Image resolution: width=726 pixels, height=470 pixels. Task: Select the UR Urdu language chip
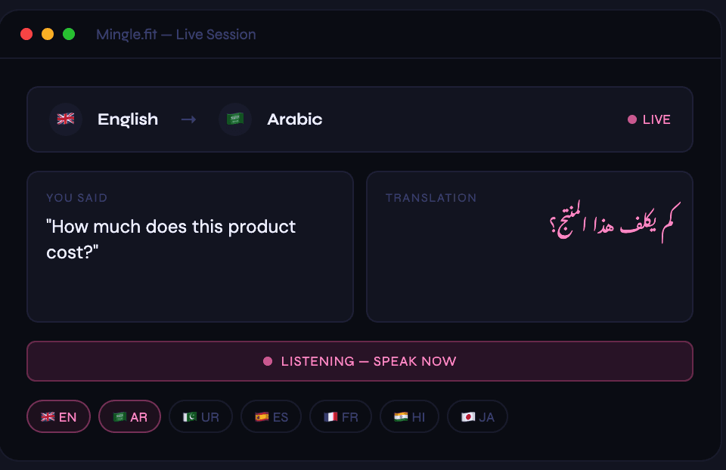point(200,417)
